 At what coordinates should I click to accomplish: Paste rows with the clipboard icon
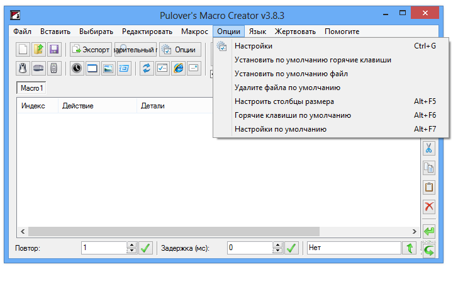429,187
